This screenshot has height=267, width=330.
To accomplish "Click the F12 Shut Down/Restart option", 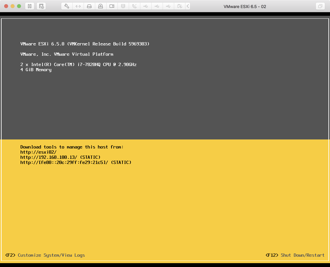I will [x=295, y=255].
